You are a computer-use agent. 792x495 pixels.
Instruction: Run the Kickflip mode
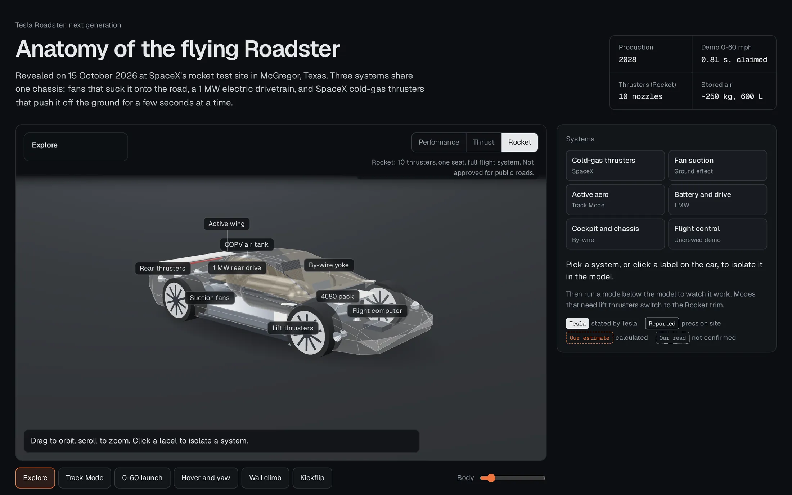tap(312, 478)
